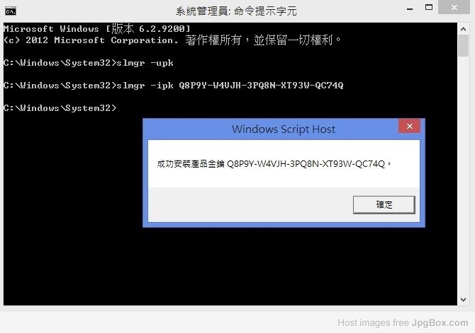Open the command prompt system menu icon
Image resolution: width=475 pixels, height=333 pixels.
(x=11, y=11)
